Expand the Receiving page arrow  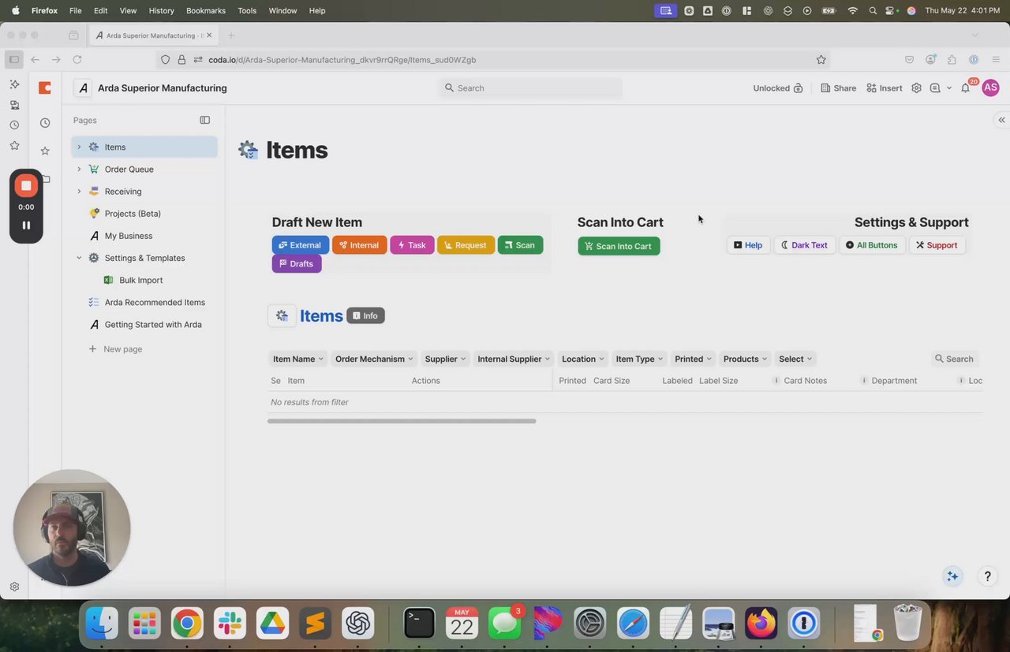click(79, 192)
